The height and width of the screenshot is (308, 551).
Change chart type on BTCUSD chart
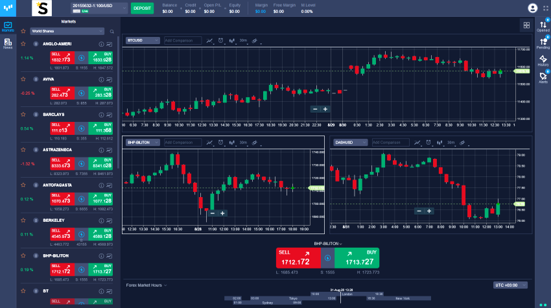point(232,41)
